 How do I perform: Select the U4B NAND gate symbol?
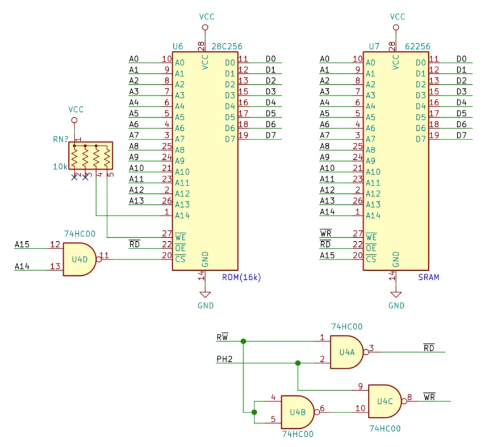300,412
